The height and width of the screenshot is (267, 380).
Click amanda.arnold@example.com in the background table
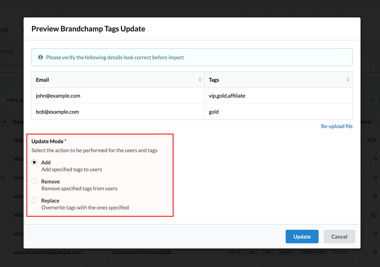(x=47, y=252)
